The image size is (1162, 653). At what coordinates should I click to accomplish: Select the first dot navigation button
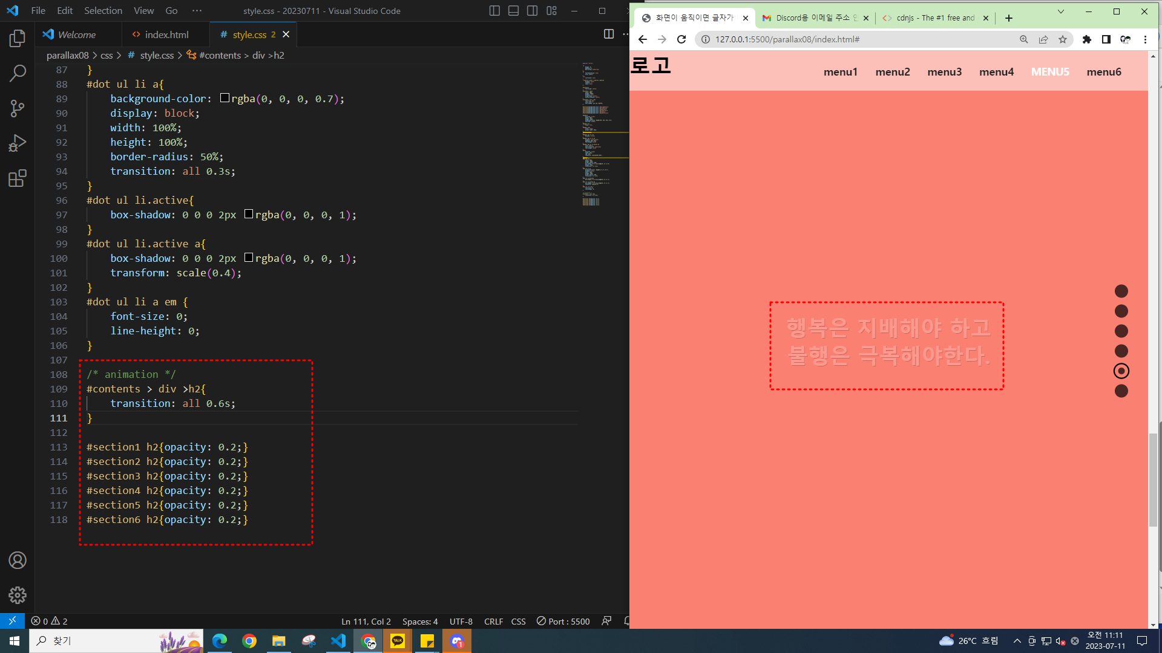1121,291
